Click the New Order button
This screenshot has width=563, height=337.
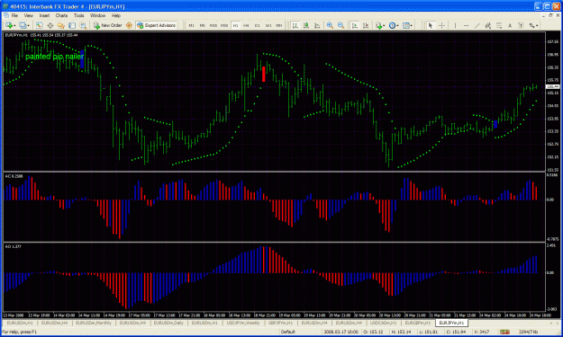coord(108,25)
